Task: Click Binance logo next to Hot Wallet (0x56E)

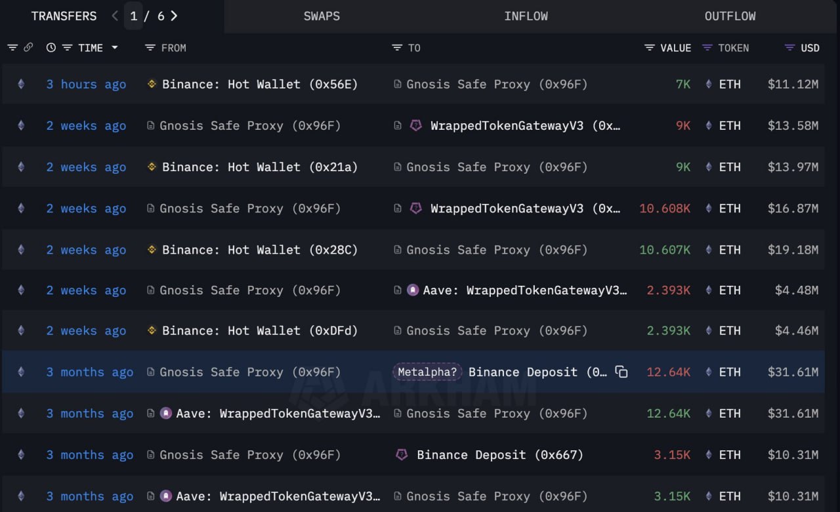Action: (x=152, y=84)
